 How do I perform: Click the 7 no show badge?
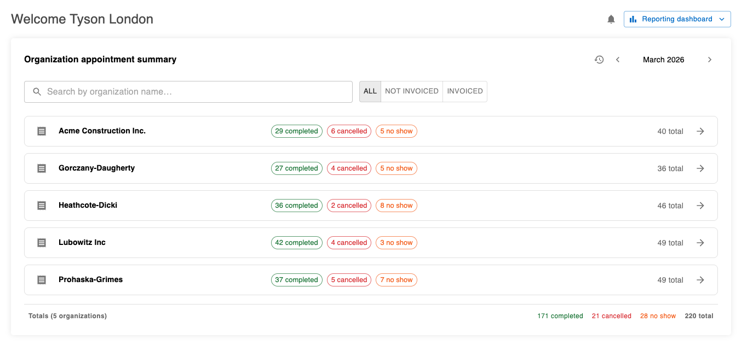tap(396, 280)
